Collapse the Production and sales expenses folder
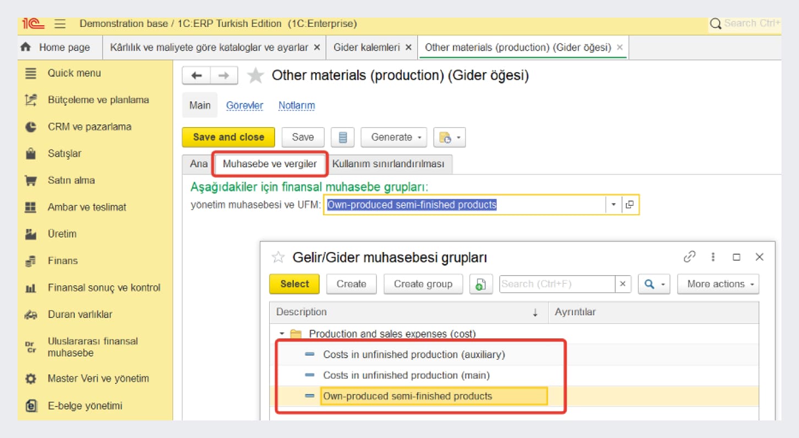799x438 pixels. pos(282,334)
